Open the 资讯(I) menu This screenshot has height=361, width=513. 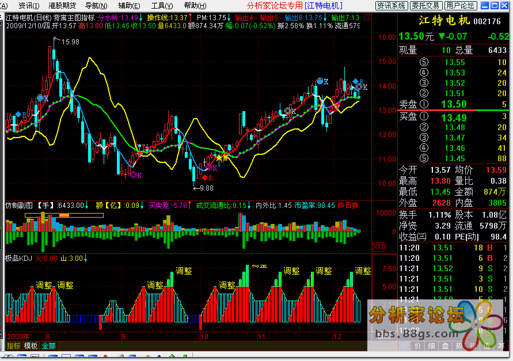pyautogui.click(x=29, y=6)
